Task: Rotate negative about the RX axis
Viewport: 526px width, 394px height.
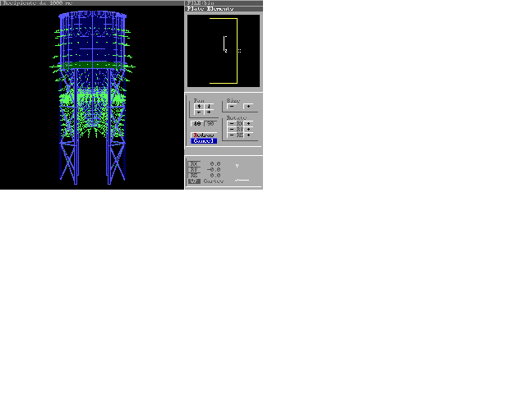Action: click(232, 123)
